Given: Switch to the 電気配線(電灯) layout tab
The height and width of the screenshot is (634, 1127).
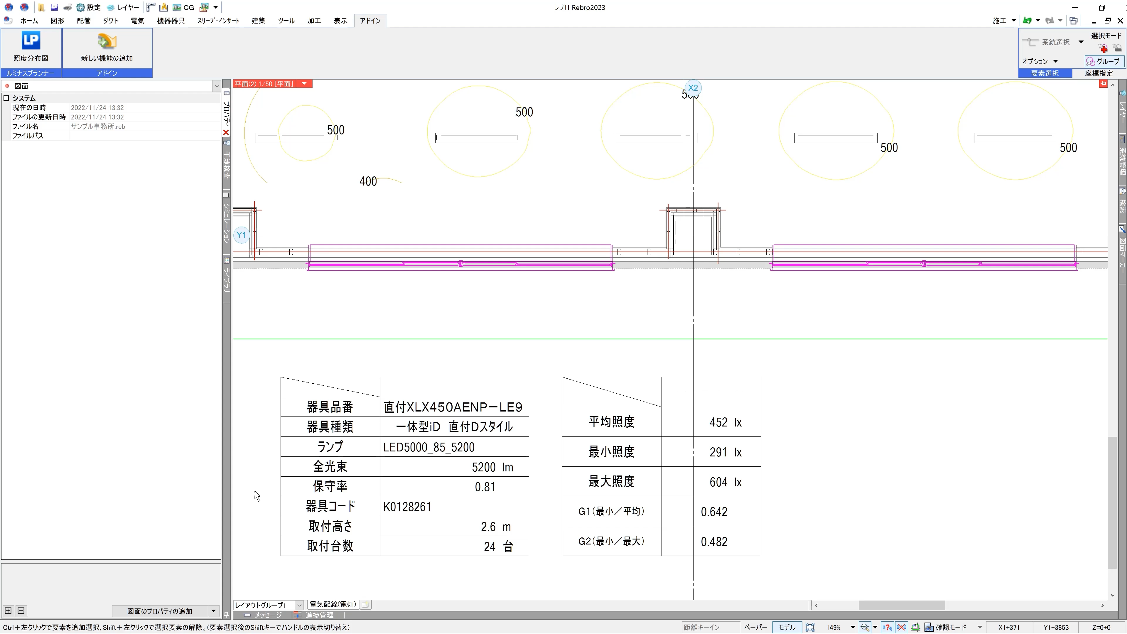Looking at the screenshot, I should click(x=333, y=604).
